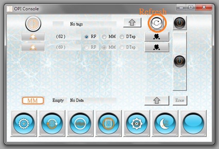Close the OPI Console window

(x=204, y=7)
